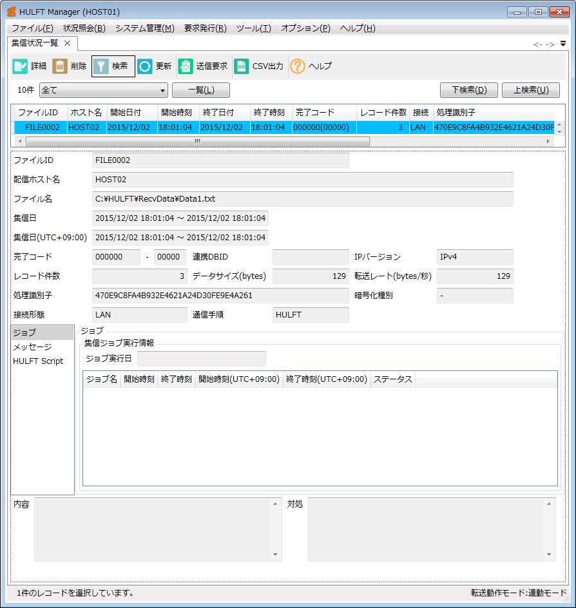Open the 状況照会(B) menu
The width and height of the screenshot is (576, 608).
point(84,28)
